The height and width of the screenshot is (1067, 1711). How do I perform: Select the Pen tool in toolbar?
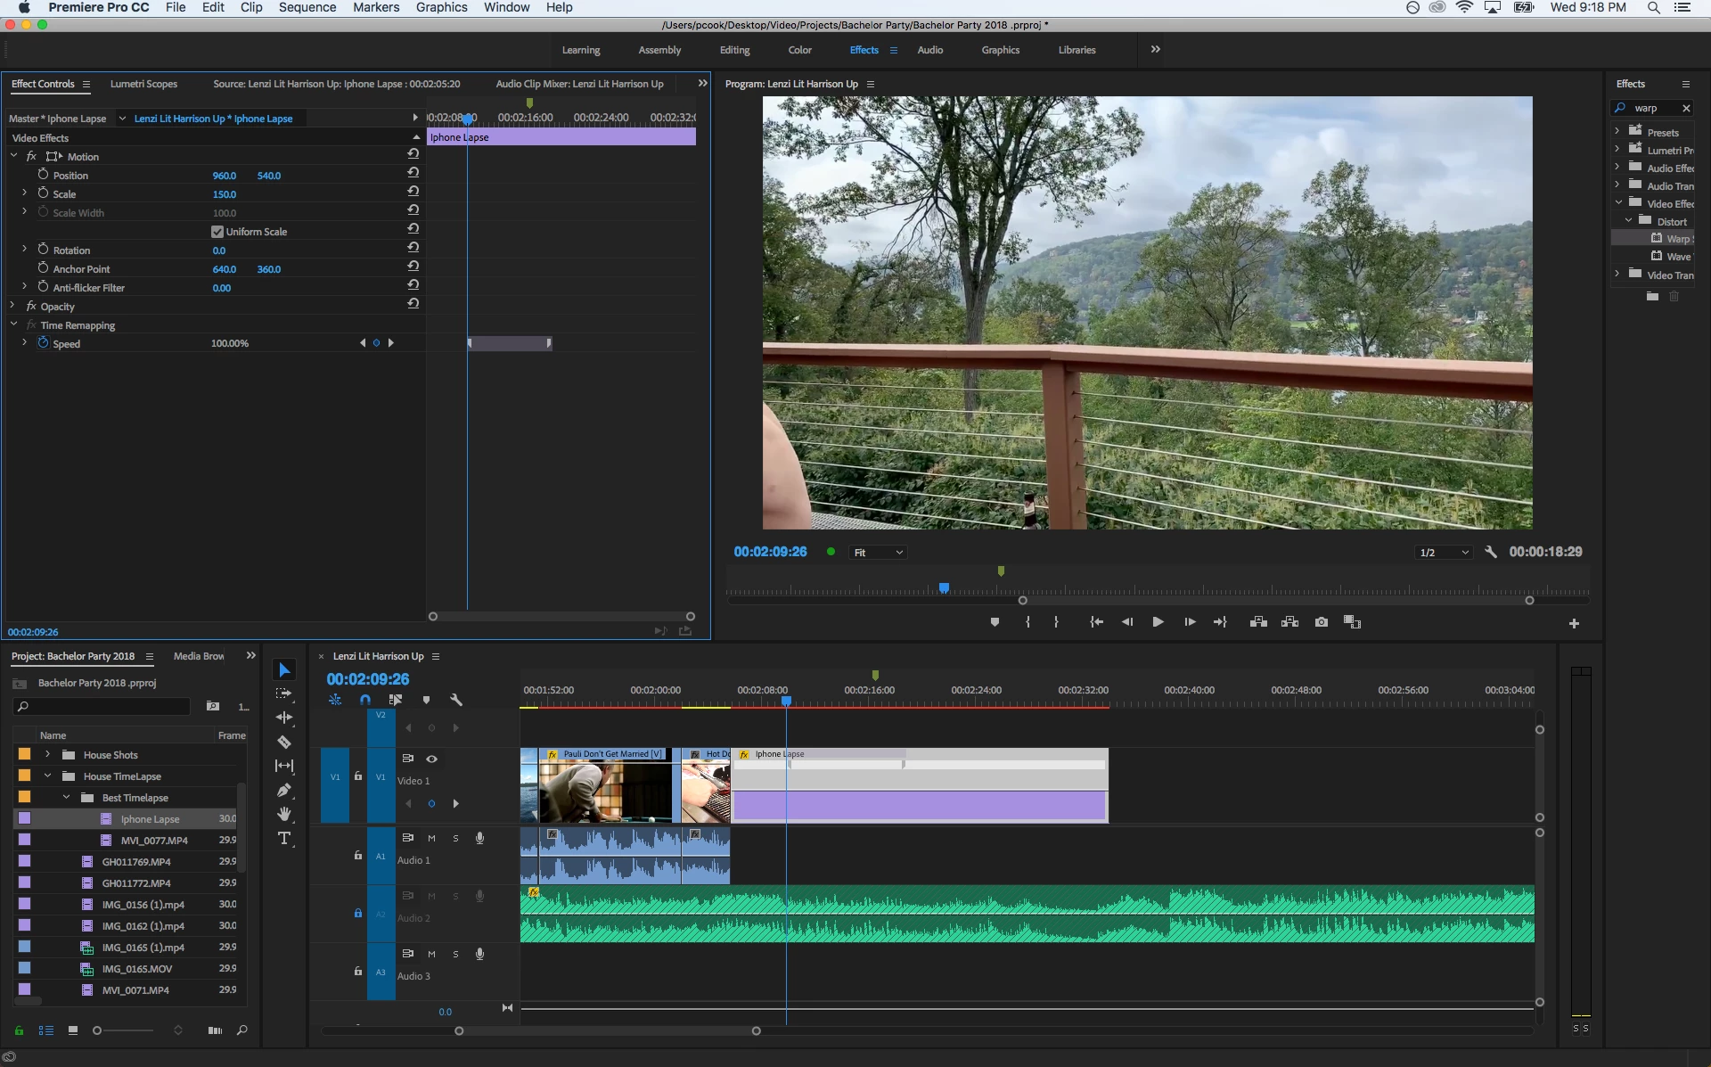(x=284, y=790)
